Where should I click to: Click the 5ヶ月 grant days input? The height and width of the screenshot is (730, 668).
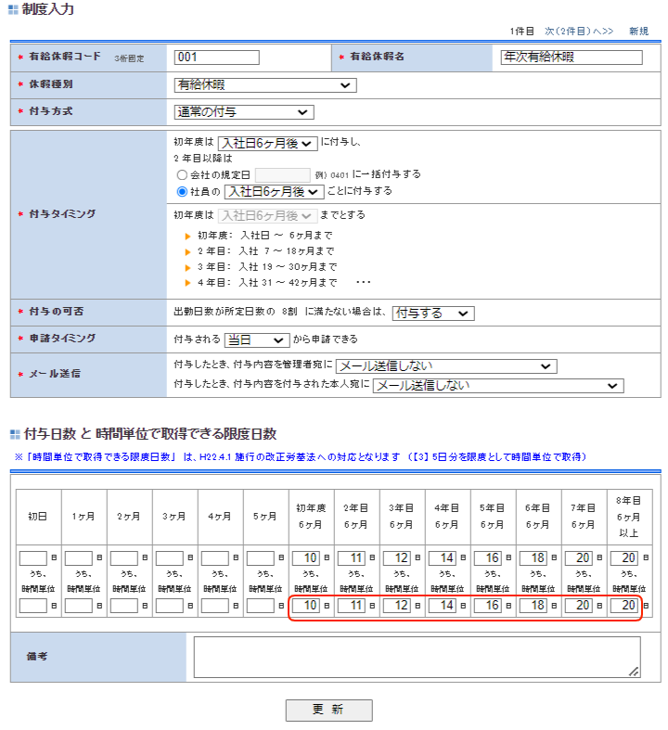(x=260, y=557)
